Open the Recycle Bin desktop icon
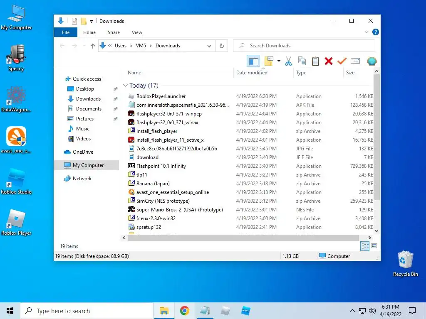The width and height of the screenshot is (426, 319). (405, 264)
